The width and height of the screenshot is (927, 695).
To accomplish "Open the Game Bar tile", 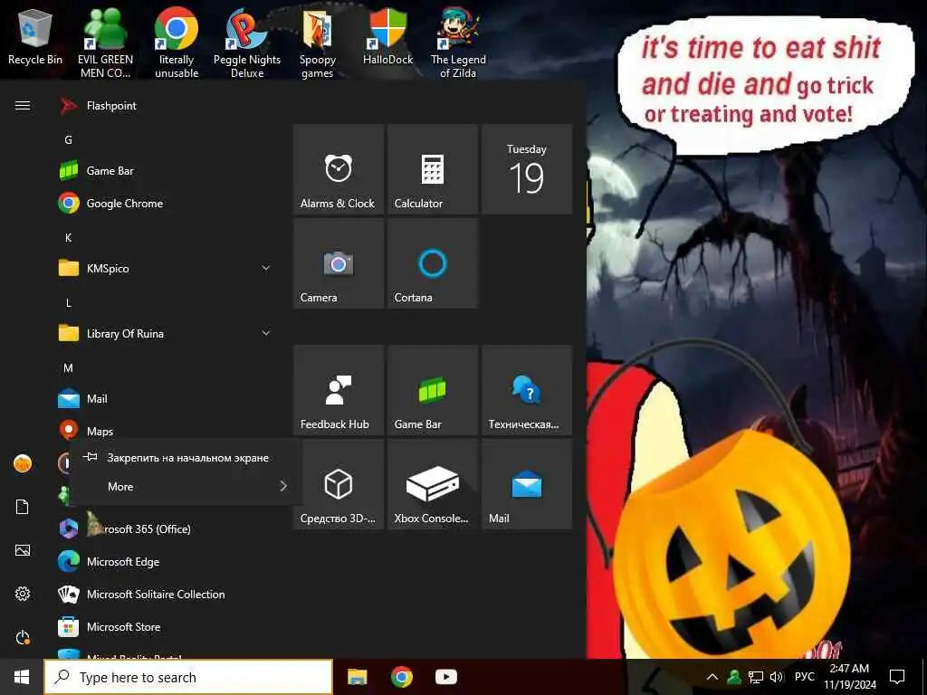I will (433, 390).
